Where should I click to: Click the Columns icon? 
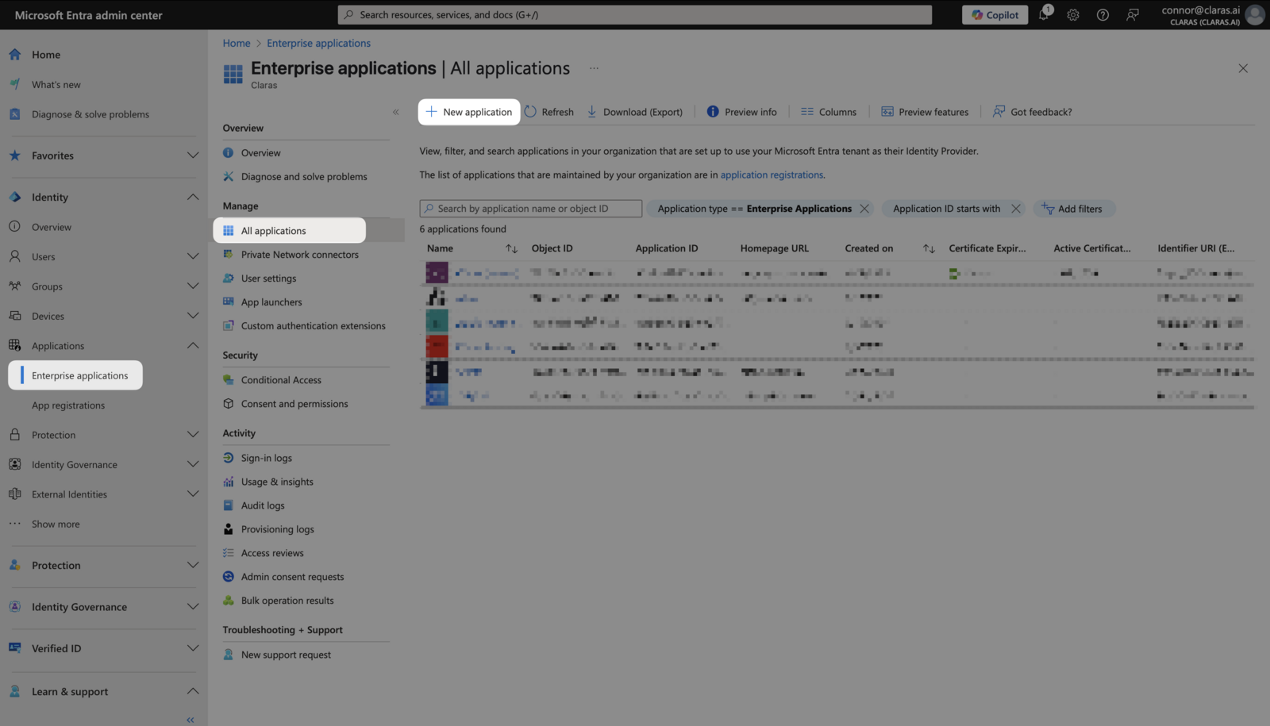coord(807,112)
